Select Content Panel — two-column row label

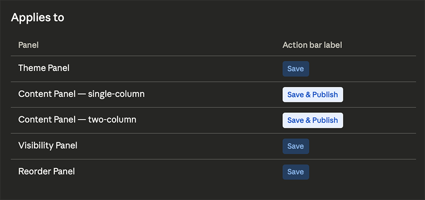tap(77, 120)
